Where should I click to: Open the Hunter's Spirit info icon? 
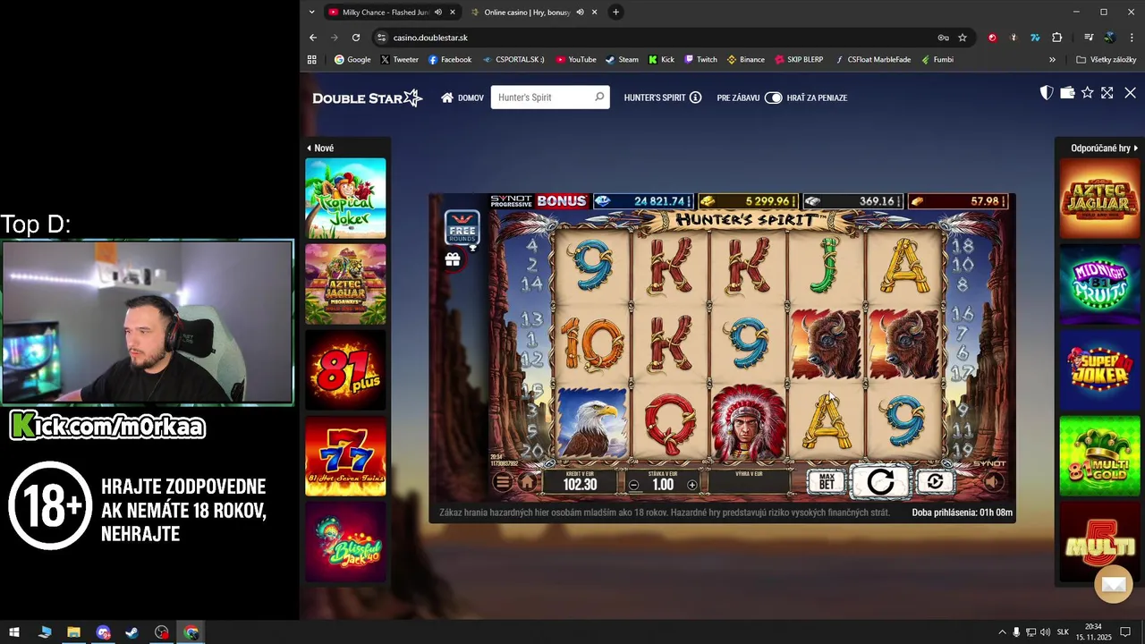[695, 97]
